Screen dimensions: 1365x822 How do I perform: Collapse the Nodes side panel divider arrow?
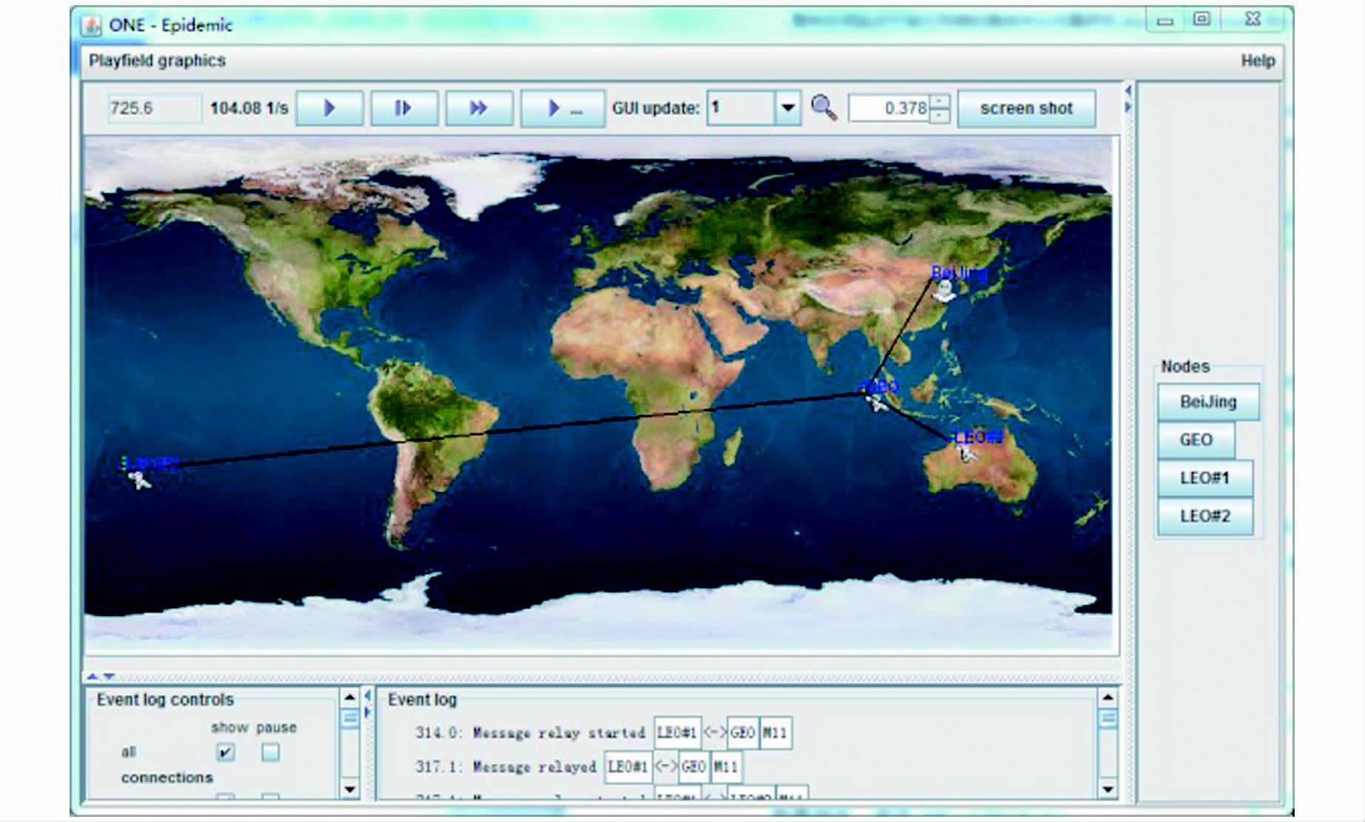(x=1128, y=107)
